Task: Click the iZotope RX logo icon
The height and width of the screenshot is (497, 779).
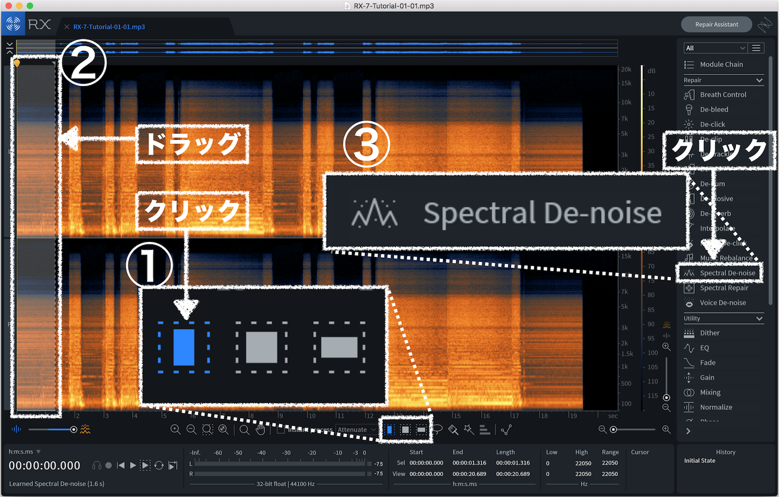Action: pos(13,24)
